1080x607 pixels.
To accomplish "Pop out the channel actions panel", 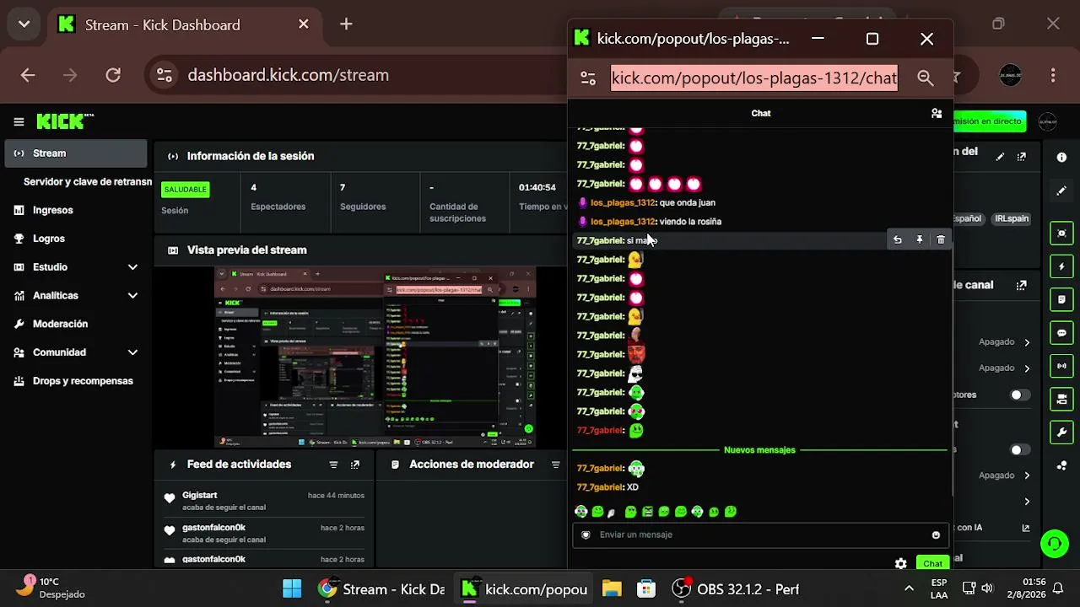I will click(1022, 286).
